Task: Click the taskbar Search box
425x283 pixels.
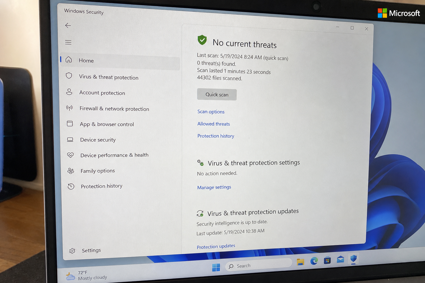Action: point(259,265)
